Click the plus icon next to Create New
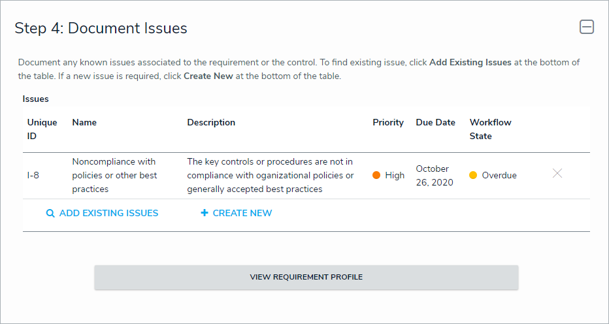The width and height of the screenshot is (609, 324). click(x=205, y=213)
